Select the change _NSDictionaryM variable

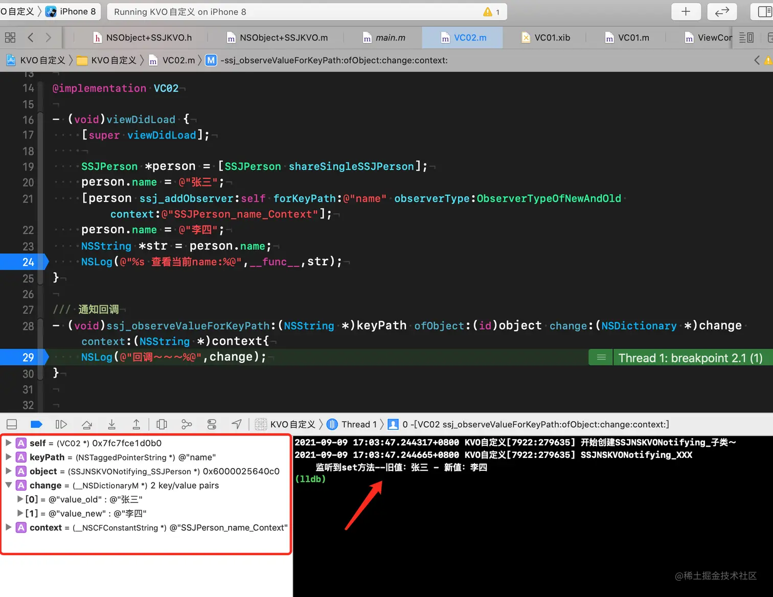coord(124,486)
